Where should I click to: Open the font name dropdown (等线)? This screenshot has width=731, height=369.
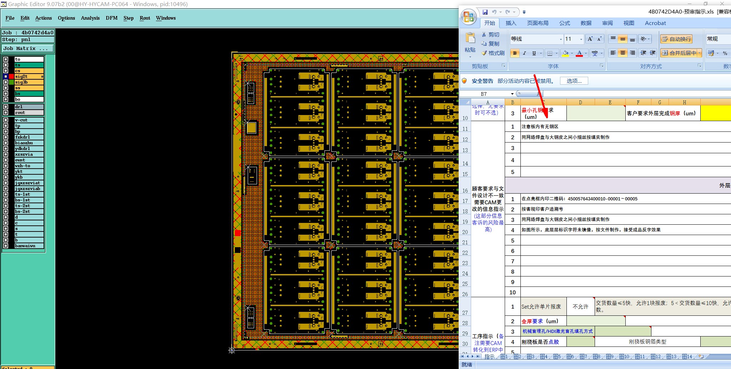pos(561,39)
